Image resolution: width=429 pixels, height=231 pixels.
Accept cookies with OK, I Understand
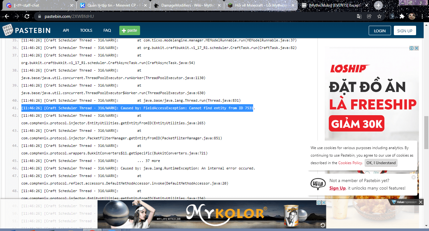pos(381,163)
